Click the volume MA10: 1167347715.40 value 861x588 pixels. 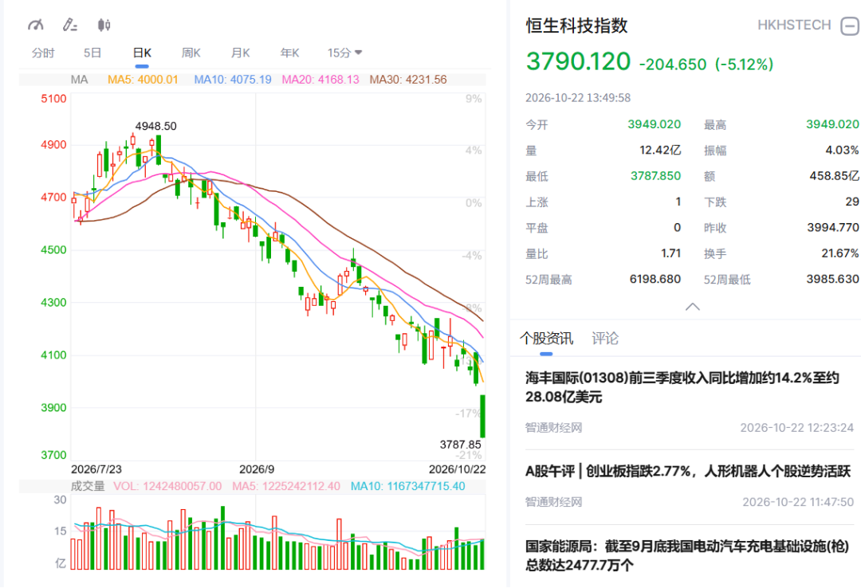[408, 487]
